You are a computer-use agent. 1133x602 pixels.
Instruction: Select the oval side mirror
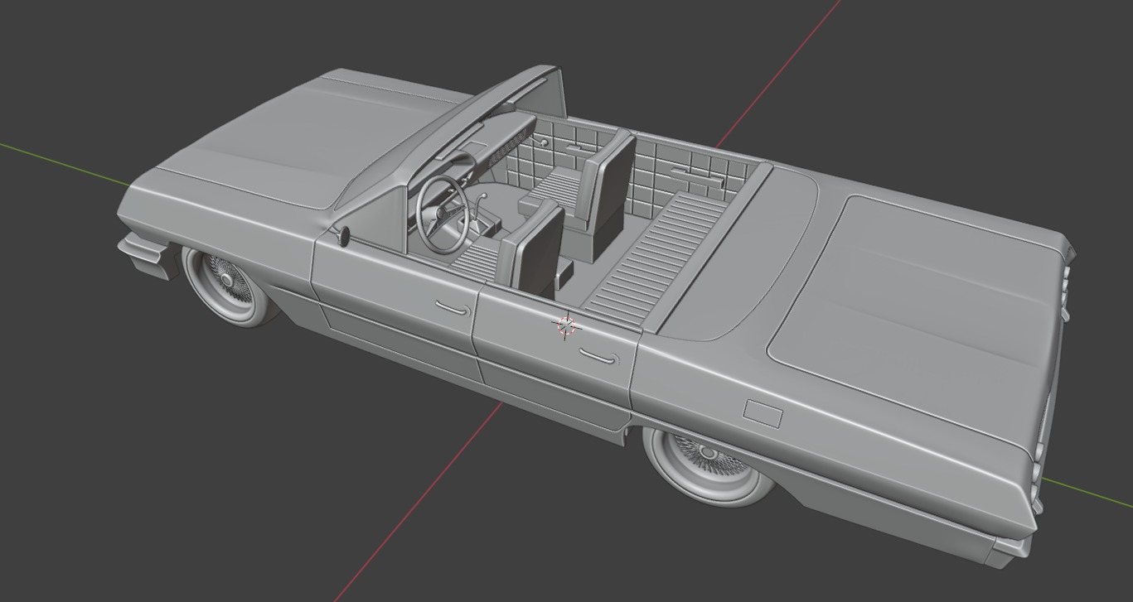tap(343, 236)
